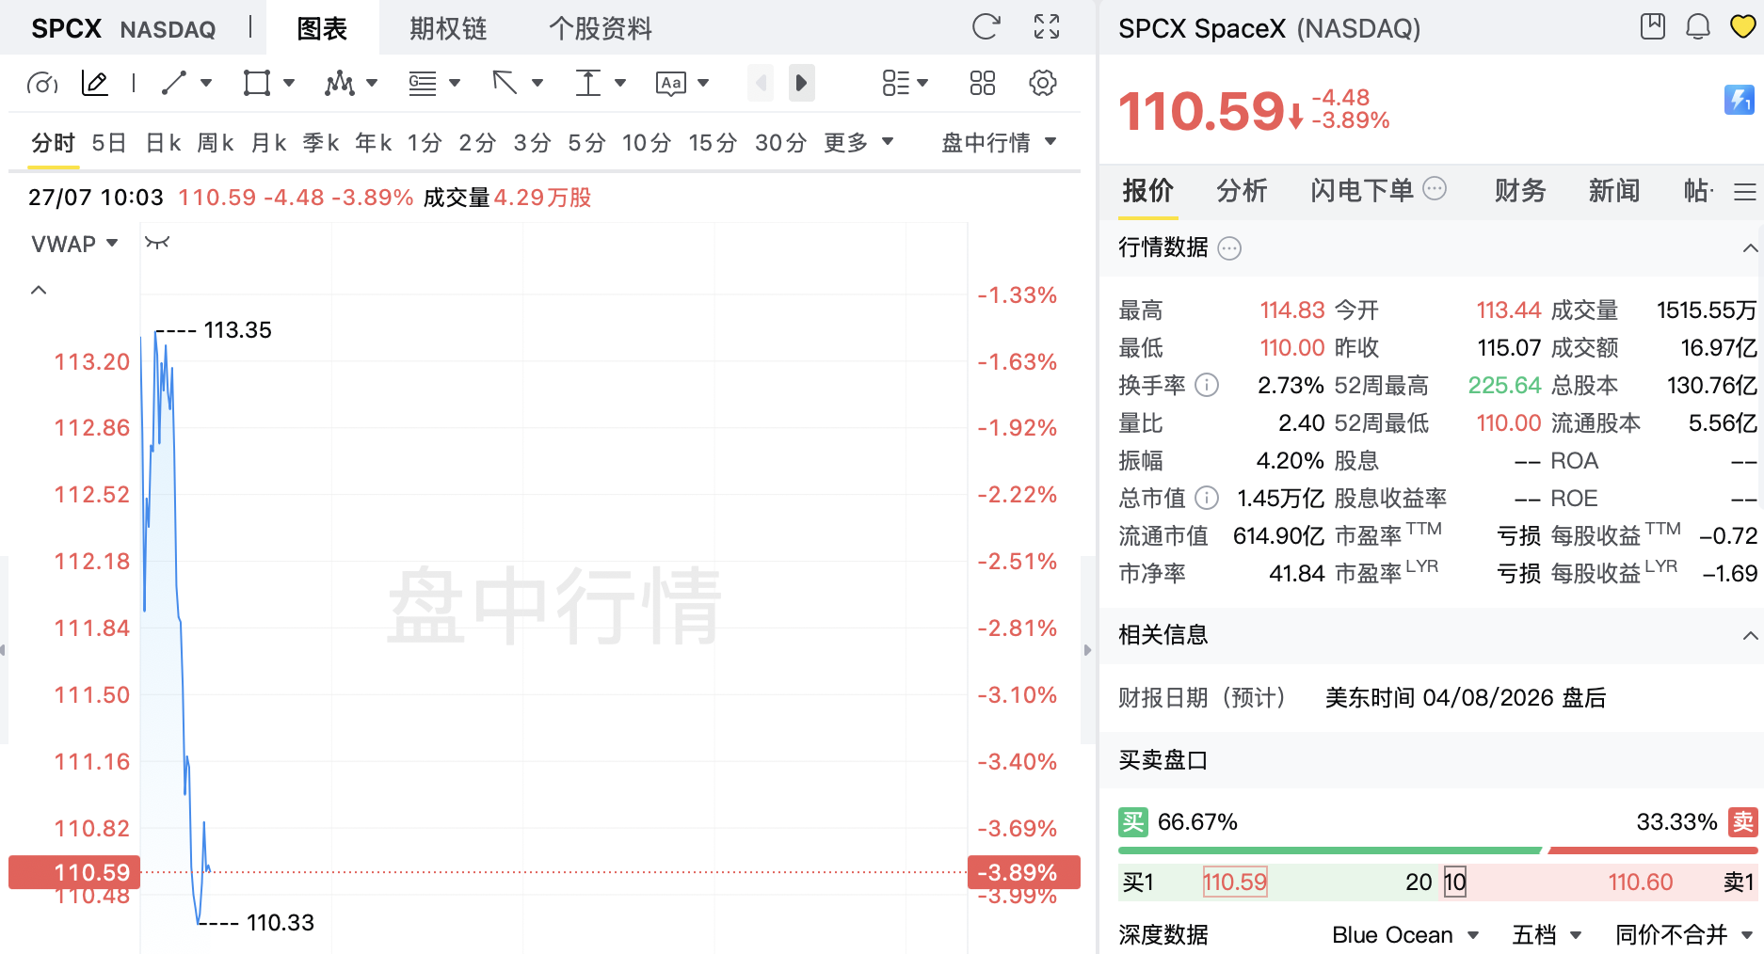Click the indicator gauge icon in chart toolbar

(42, 84)
